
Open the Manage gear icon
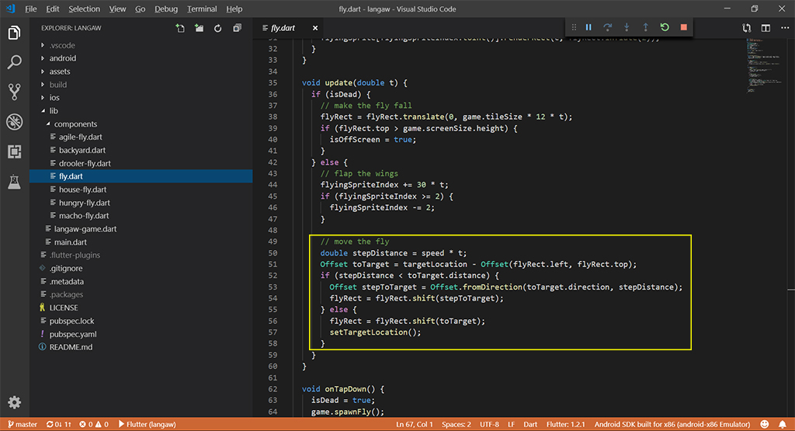[x=14, y=402]
